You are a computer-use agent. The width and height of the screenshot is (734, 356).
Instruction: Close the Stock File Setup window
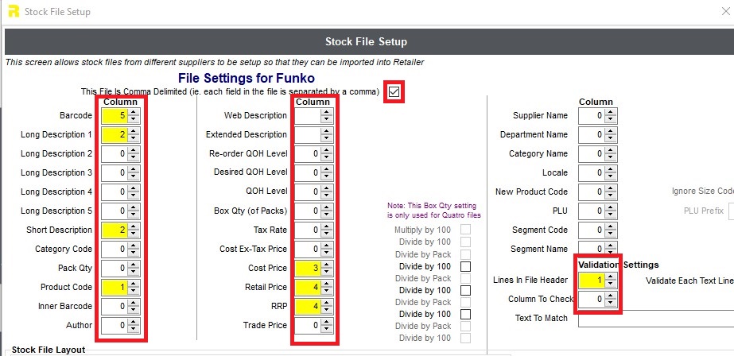[725, 11]
